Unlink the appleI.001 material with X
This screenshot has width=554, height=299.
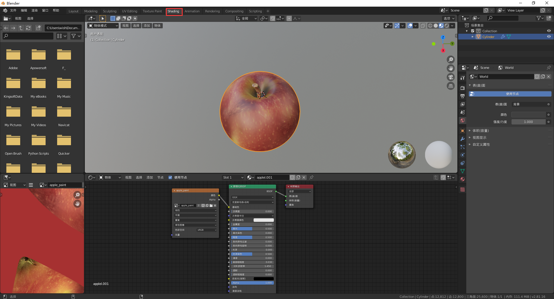tap(304, 177)
